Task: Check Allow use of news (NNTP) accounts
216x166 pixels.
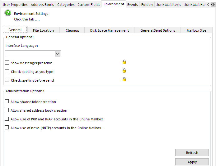Action: 7,128
